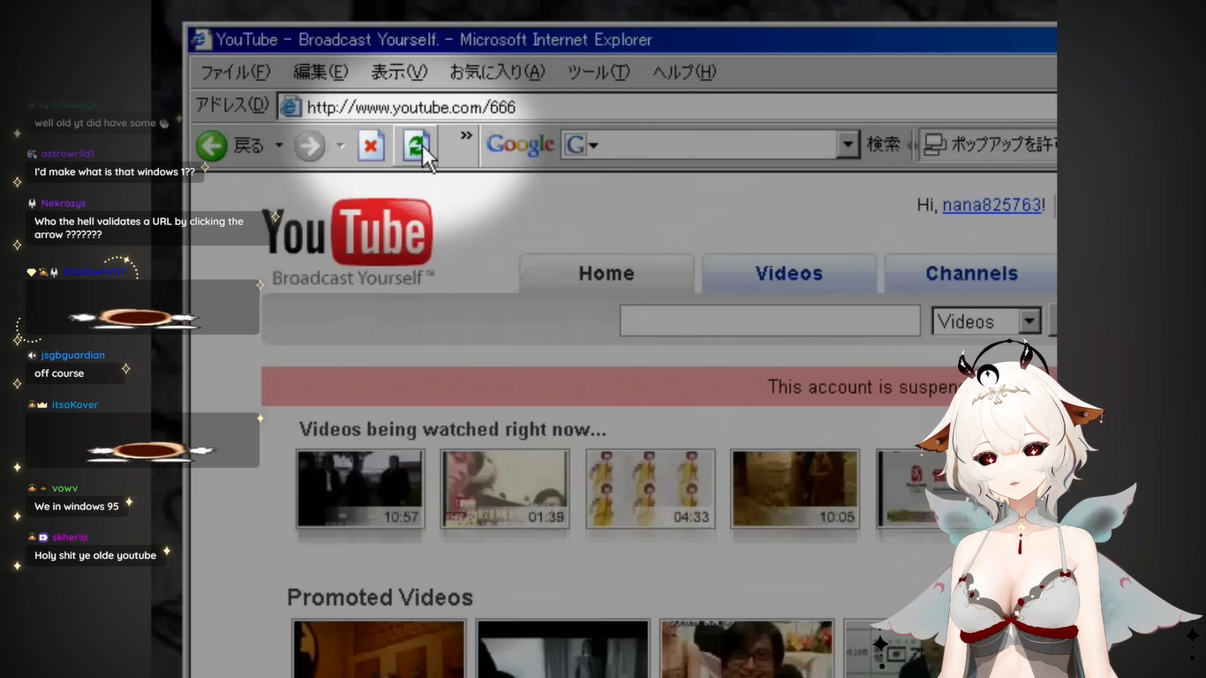This screenshot has height=678, width=1206.
Task: Click the "Promoted Videos" heading
Action: tap(380, 598)
